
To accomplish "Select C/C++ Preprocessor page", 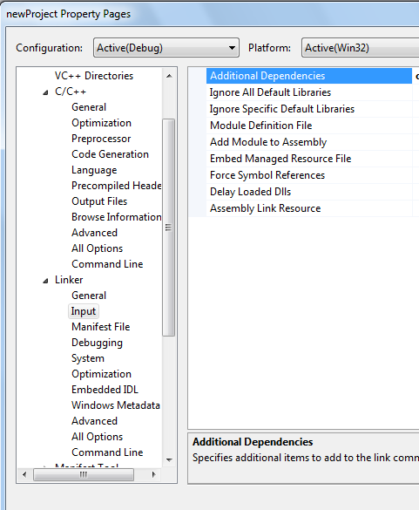I will point(101,139).
